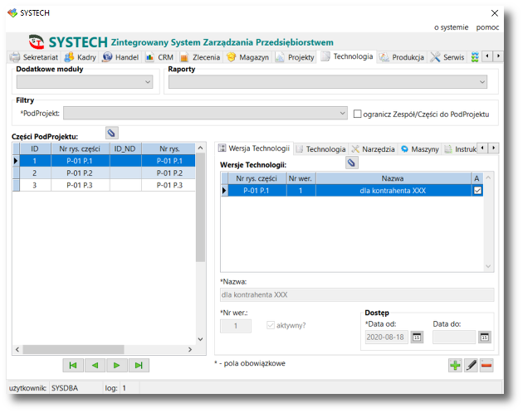Click the version list scroll down arrow

(488, 266)
